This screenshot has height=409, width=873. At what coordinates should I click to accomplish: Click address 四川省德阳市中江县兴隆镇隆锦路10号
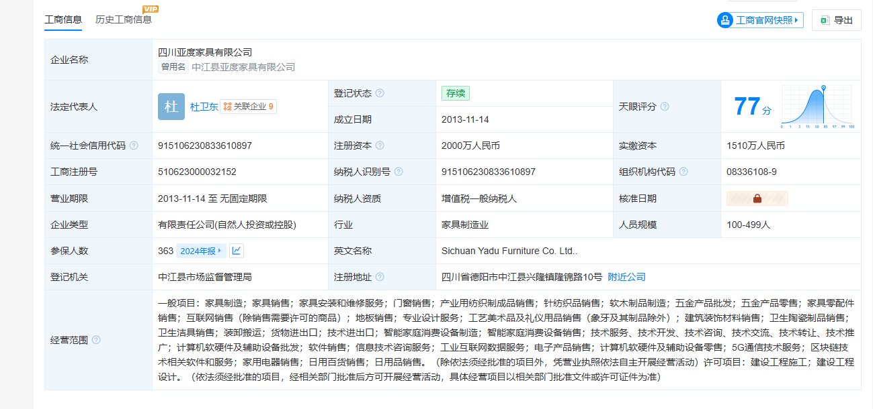coord(522,277)
